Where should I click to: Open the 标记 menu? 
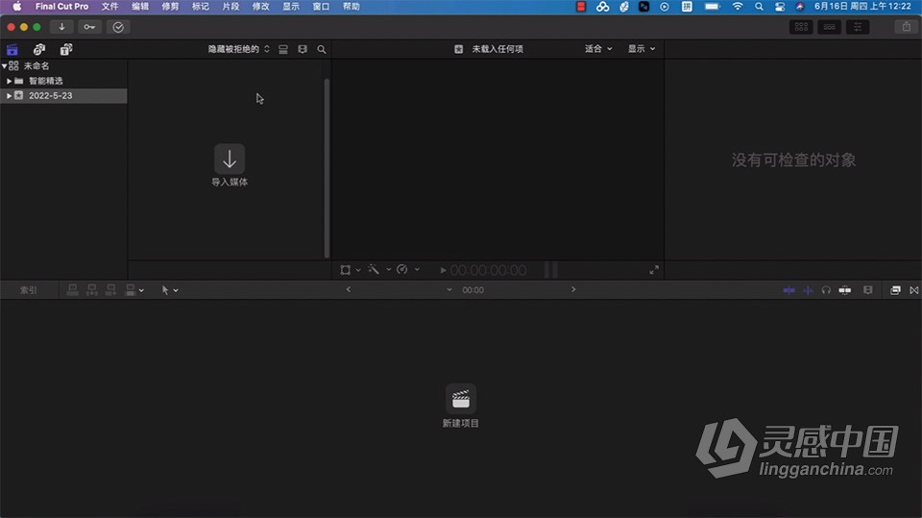[201, 7]
